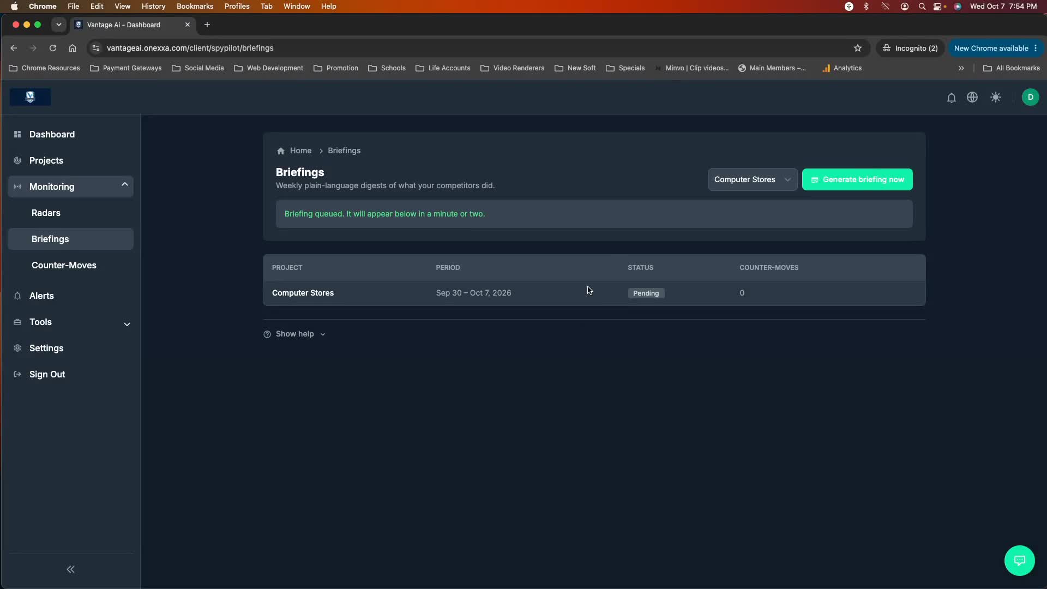Open a new browser tab
This screenshot has width=1047, height=589.
coord(207,25)
